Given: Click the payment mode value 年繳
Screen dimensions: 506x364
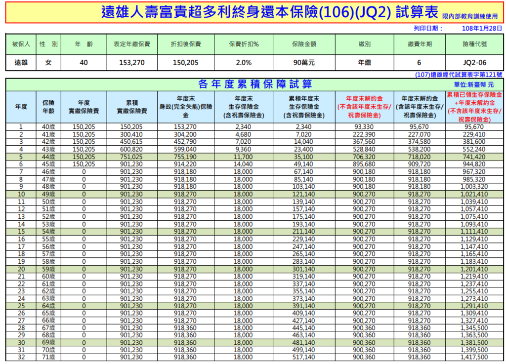Looking at the screenshot, I should [365, 63].
